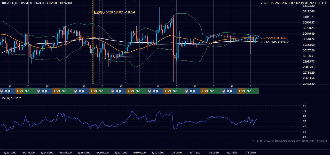Viewport: 330px width, 155px height.
Task: Select RSI scale level 40
Action: point(304,126)
